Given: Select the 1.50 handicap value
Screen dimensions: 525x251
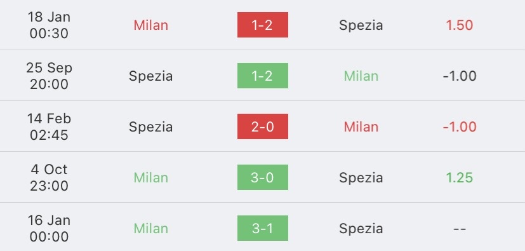Looking at the screenshot, I should pyautogui.click(x=460, y=25).
